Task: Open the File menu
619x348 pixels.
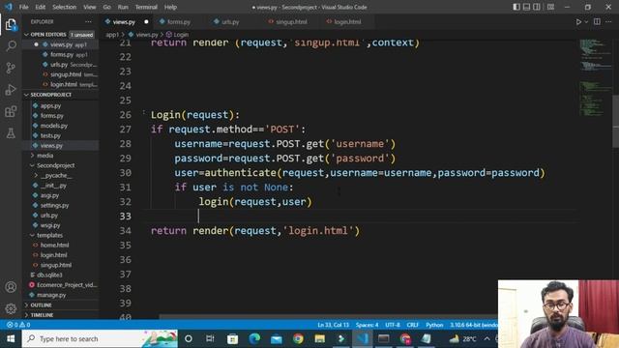Action: coord(23,7)
